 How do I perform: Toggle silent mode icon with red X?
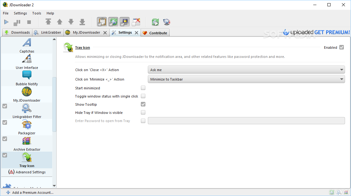point(136,22)
